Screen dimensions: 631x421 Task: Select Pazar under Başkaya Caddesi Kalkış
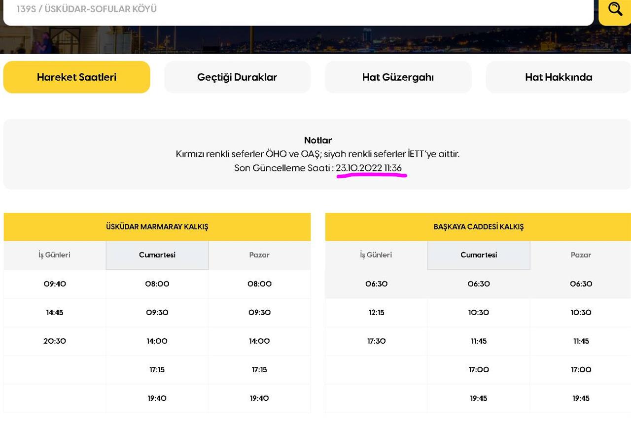581,255
